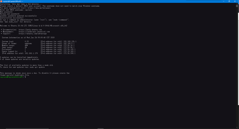Image resolution: width=239 pixels, height=129 pixels.
Task: Click the Documentation URL https://help.ubuntu.com
Action: tap(30, 30)
